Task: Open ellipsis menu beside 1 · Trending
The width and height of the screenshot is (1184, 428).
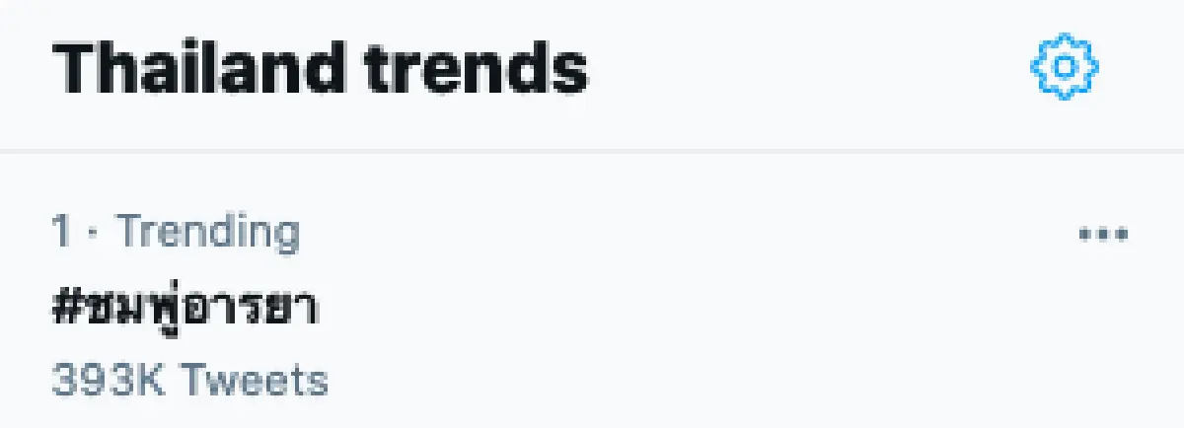Action: pos(1103,234)
